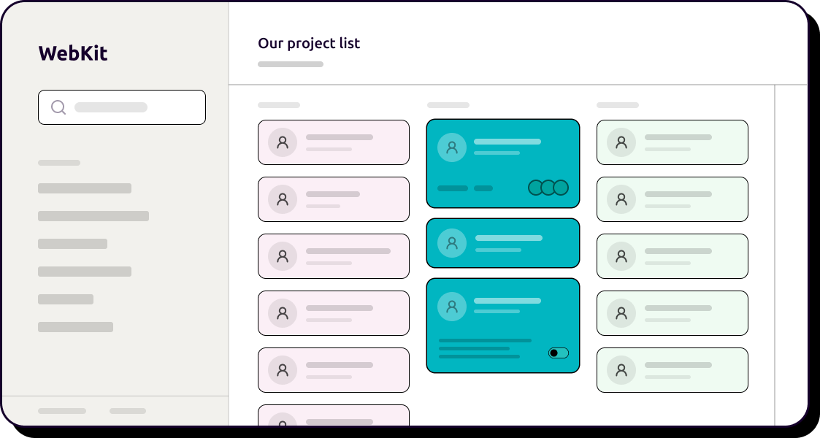Viewport: 820px width, 438px height.
Task: Toggle the switch on the bottom teal card
Action: (559, 353)
